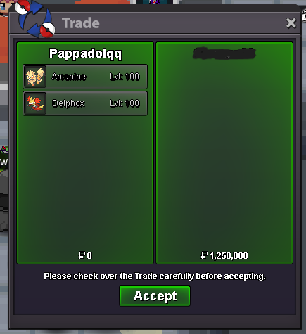Viewport: 306px width, 334px height.
Task: Click the trade arrows Pokeball icon
Action: 35,18
